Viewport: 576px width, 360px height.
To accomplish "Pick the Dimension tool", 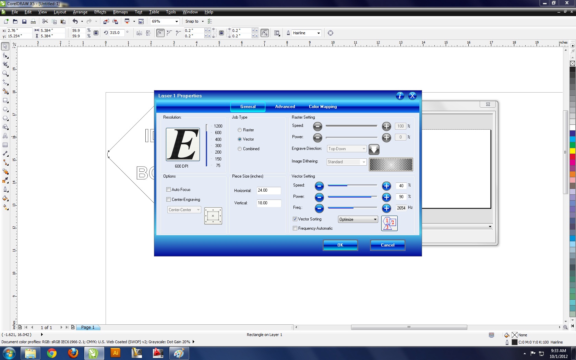I will click(5, 154).
